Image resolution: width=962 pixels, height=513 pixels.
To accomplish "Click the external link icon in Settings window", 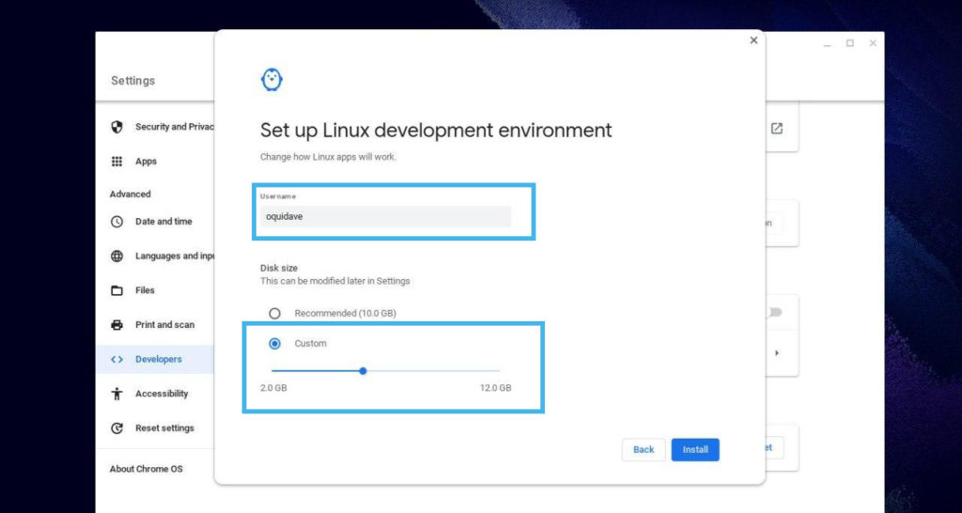I will pos(777,128).
